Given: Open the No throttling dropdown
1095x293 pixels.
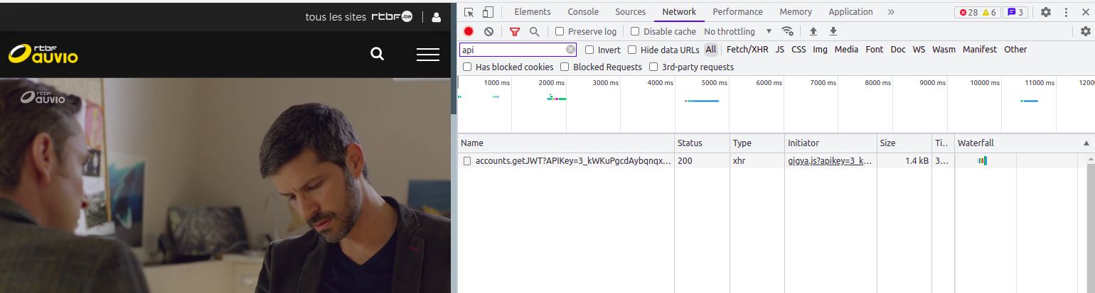Looking at the screenshot, I should [x=737, y=31].
